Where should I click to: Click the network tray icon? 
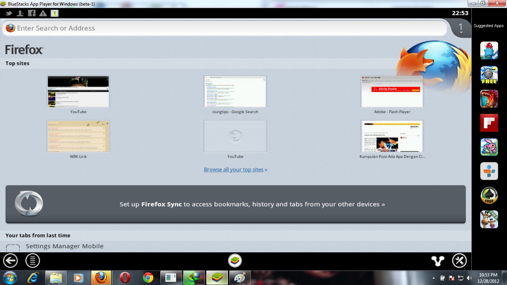[x=461, y=278]
